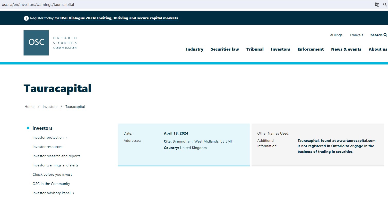Open Investor warnings and alerts
The image size is (388, 216).
[55, 165]
